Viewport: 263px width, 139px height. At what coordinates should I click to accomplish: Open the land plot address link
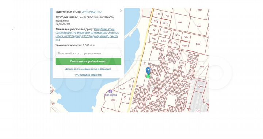tap(87, 35)
